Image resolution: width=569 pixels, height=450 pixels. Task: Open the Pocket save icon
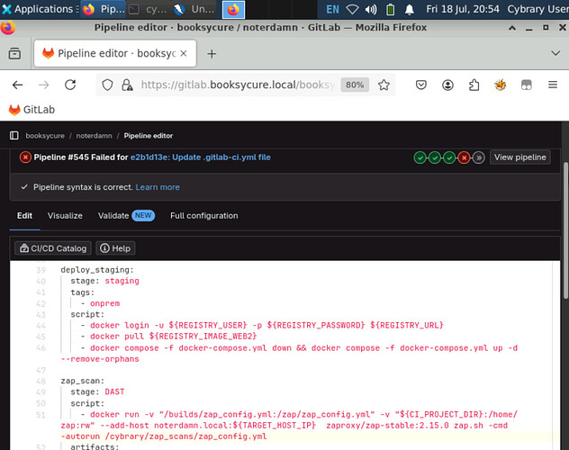421,85
